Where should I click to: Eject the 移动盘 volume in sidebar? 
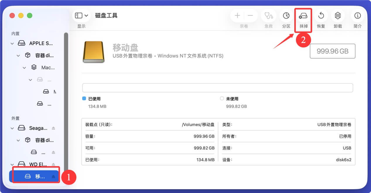[53, 176]
